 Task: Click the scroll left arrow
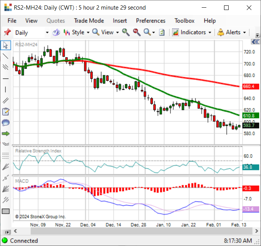15,231
